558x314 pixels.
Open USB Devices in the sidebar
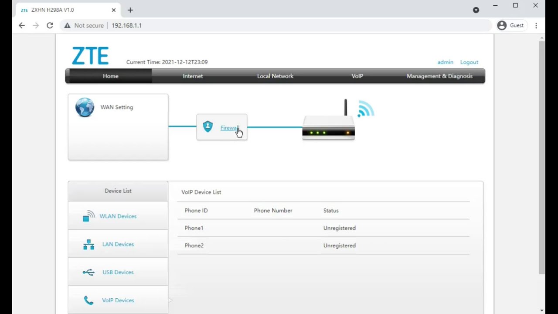point(118,272)
